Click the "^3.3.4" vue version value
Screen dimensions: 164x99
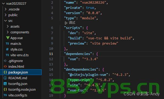[x=90, y=59]
